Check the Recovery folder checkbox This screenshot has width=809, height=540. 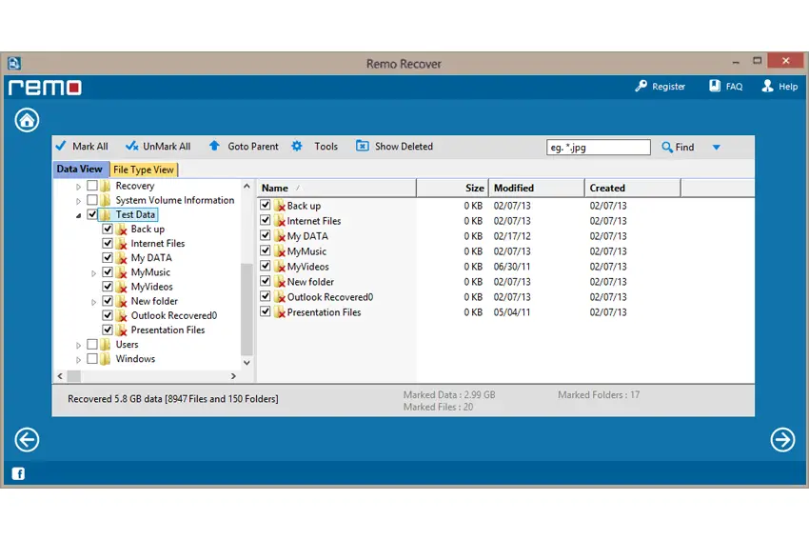coord(92,185)
